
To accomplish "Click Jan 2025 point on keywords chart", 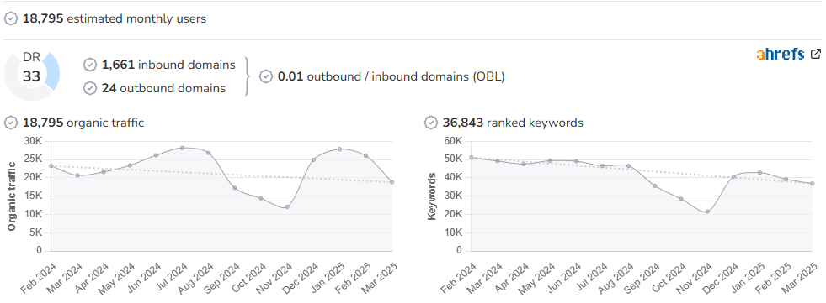I will 759,172.
